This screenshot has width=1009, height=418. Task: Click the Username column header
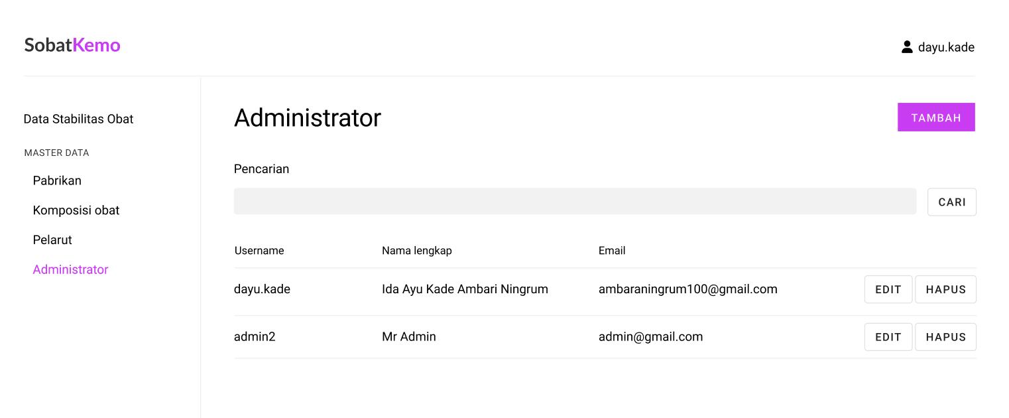pyautogui.click(x=259, y=251)
